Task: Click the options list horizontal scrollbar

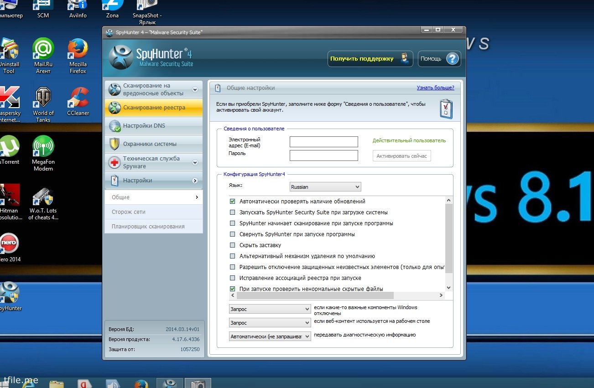Action: click(x=315, y=295)
